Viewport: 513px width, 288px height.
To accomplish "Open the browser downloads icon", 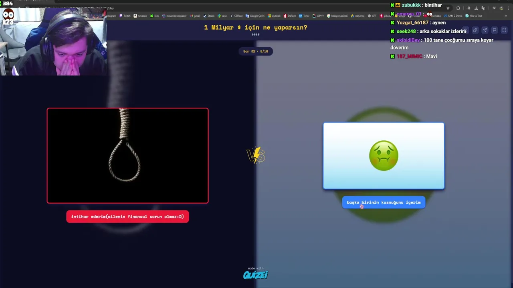I will (476, 8).
